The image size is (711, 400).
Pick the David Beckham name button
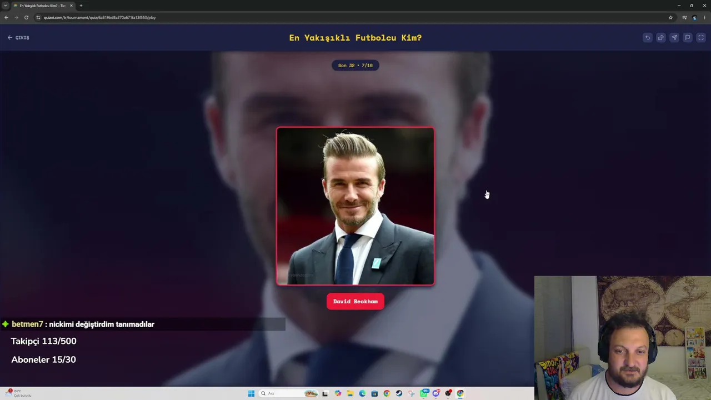click(x=355, y=301)
